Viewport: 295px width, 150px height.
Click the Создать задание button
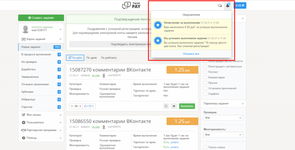[41, 18]
